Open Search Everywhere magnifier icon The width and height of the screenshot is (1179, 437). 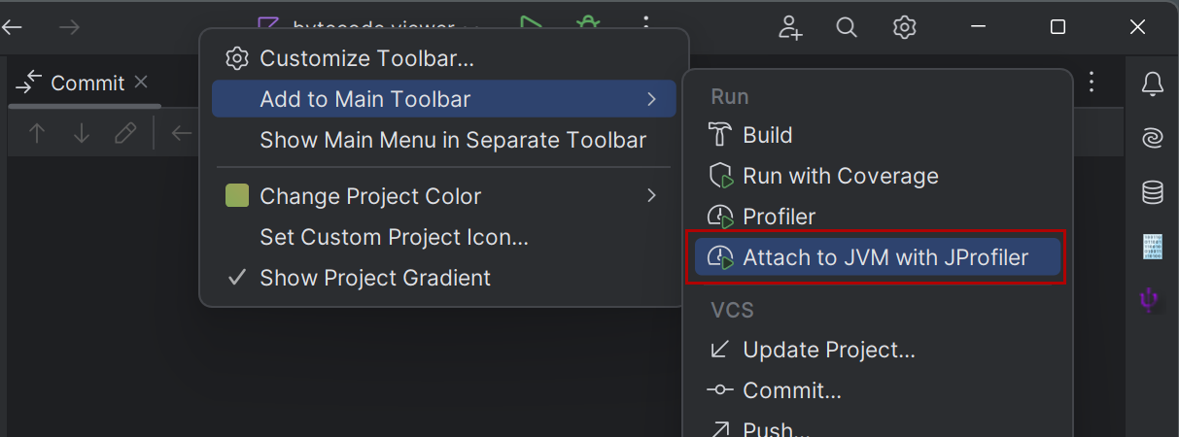tap(847, 27)
